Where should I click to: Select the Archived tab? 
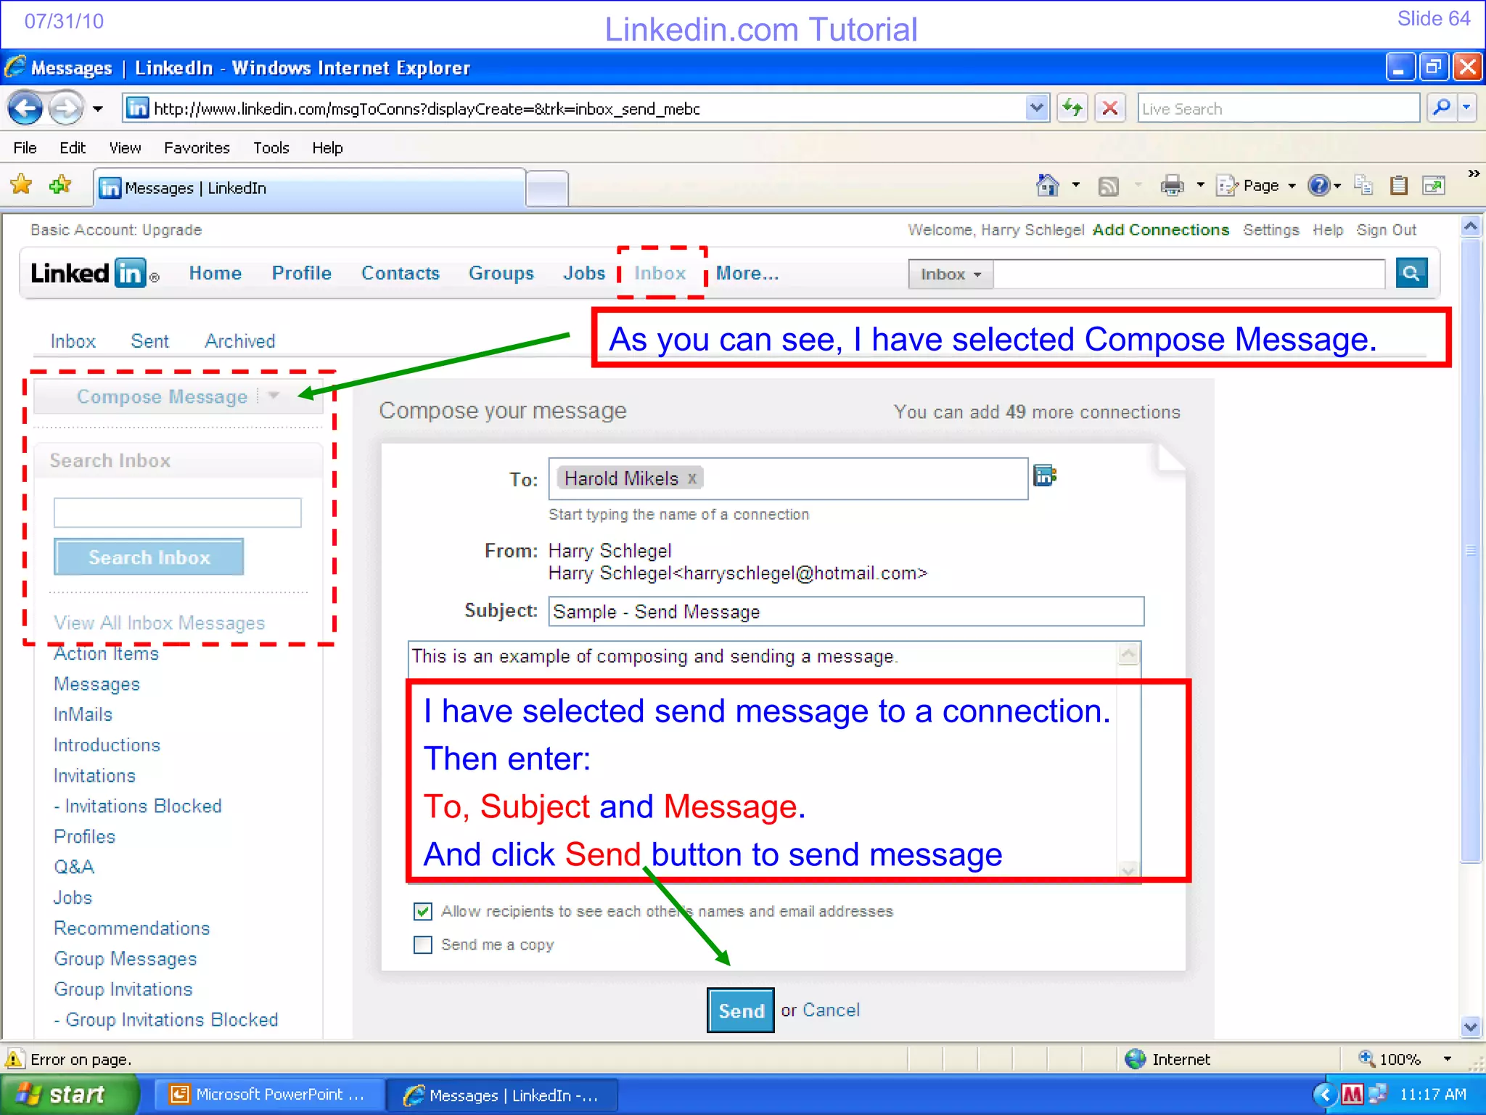[x=240, y=341]
